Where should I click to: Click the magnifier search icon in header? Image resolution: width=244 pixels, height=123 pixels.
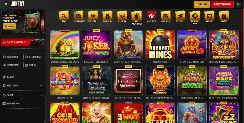238,4
